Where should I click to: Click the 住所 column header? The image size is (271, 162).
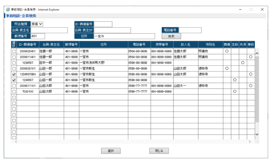[103, 45]
